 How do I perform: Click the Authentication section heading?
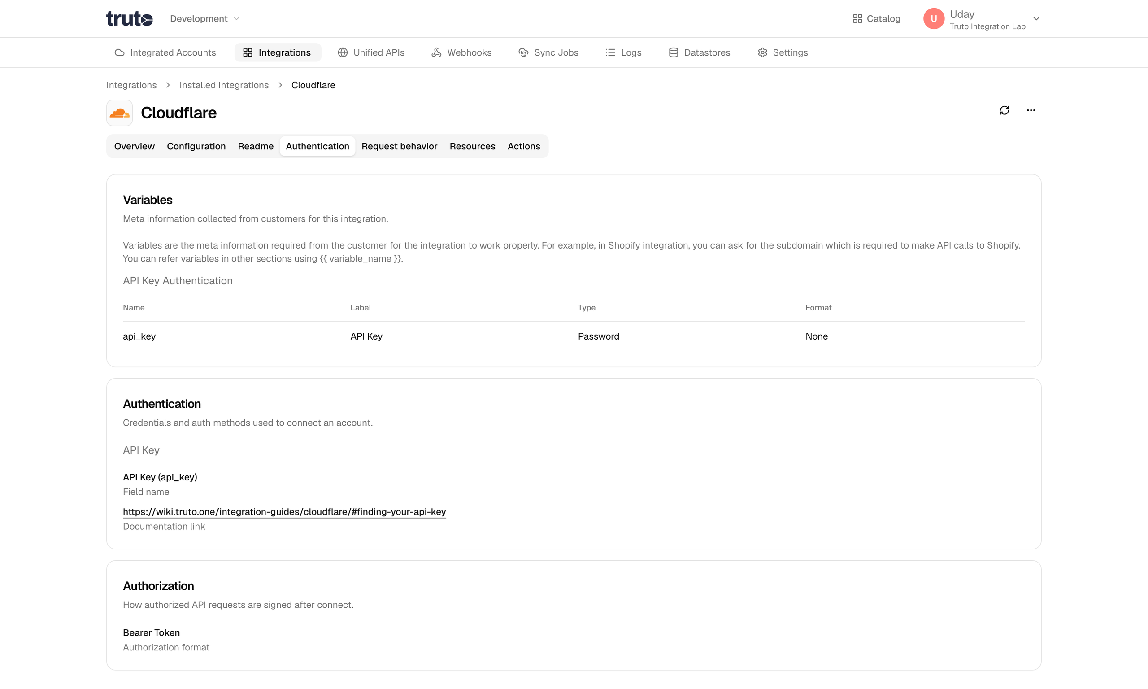coord(162,404)
